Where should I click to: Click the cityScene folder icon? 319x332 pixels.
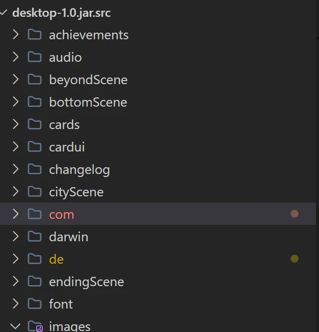[35, 192]
